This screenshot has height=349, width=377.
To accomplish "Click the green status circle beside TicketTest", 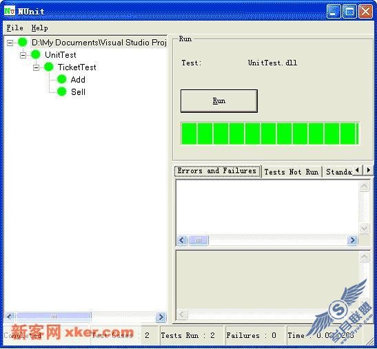I will [x=49, y=67].
